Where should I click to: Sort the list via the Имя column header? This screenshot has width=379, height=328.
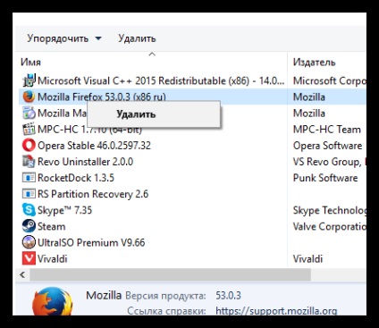31,63
